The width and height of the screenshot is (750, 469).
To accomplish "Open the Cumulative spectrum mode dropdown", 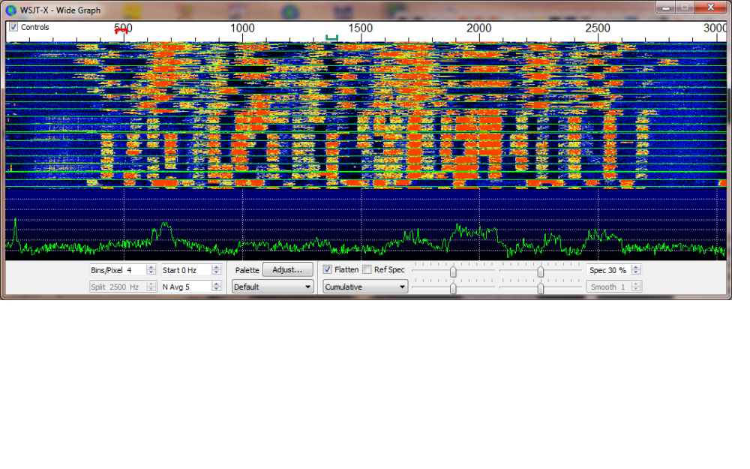I will click(365, 287).
